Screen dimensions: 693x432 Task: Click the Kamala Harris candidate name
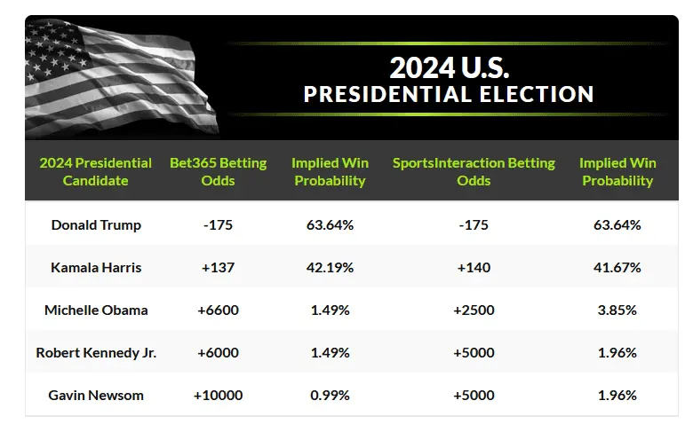96,267
